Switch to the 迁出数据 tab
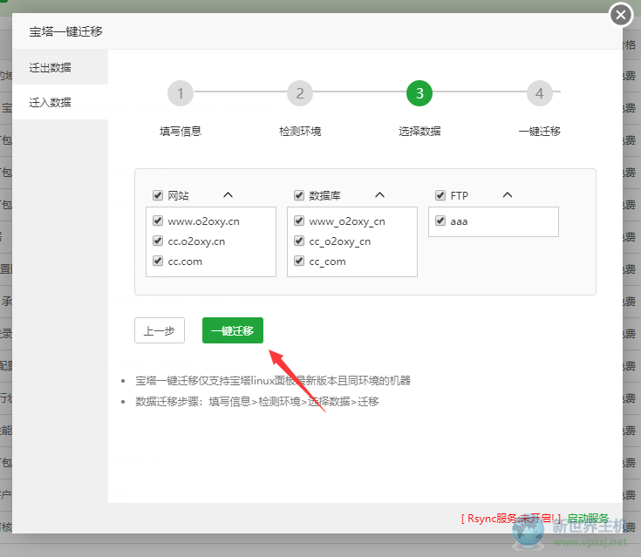 60,67
